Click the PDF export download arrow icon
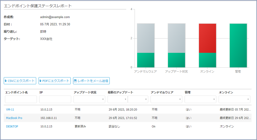257x140 pixels. [x=41, y=81]
